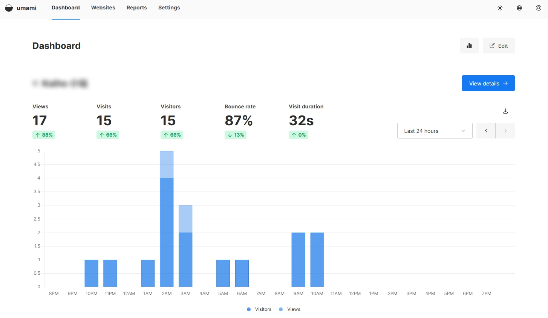
Task: Click the Edit dashboard button
Action: click(x=499, y=46)
